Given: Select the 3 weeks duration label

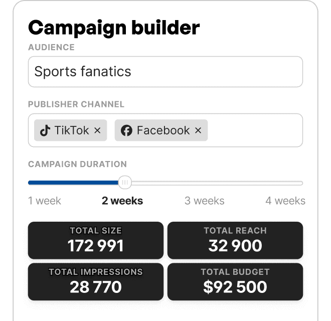Looking at the screenshot, I should click(x=205, y=201).
